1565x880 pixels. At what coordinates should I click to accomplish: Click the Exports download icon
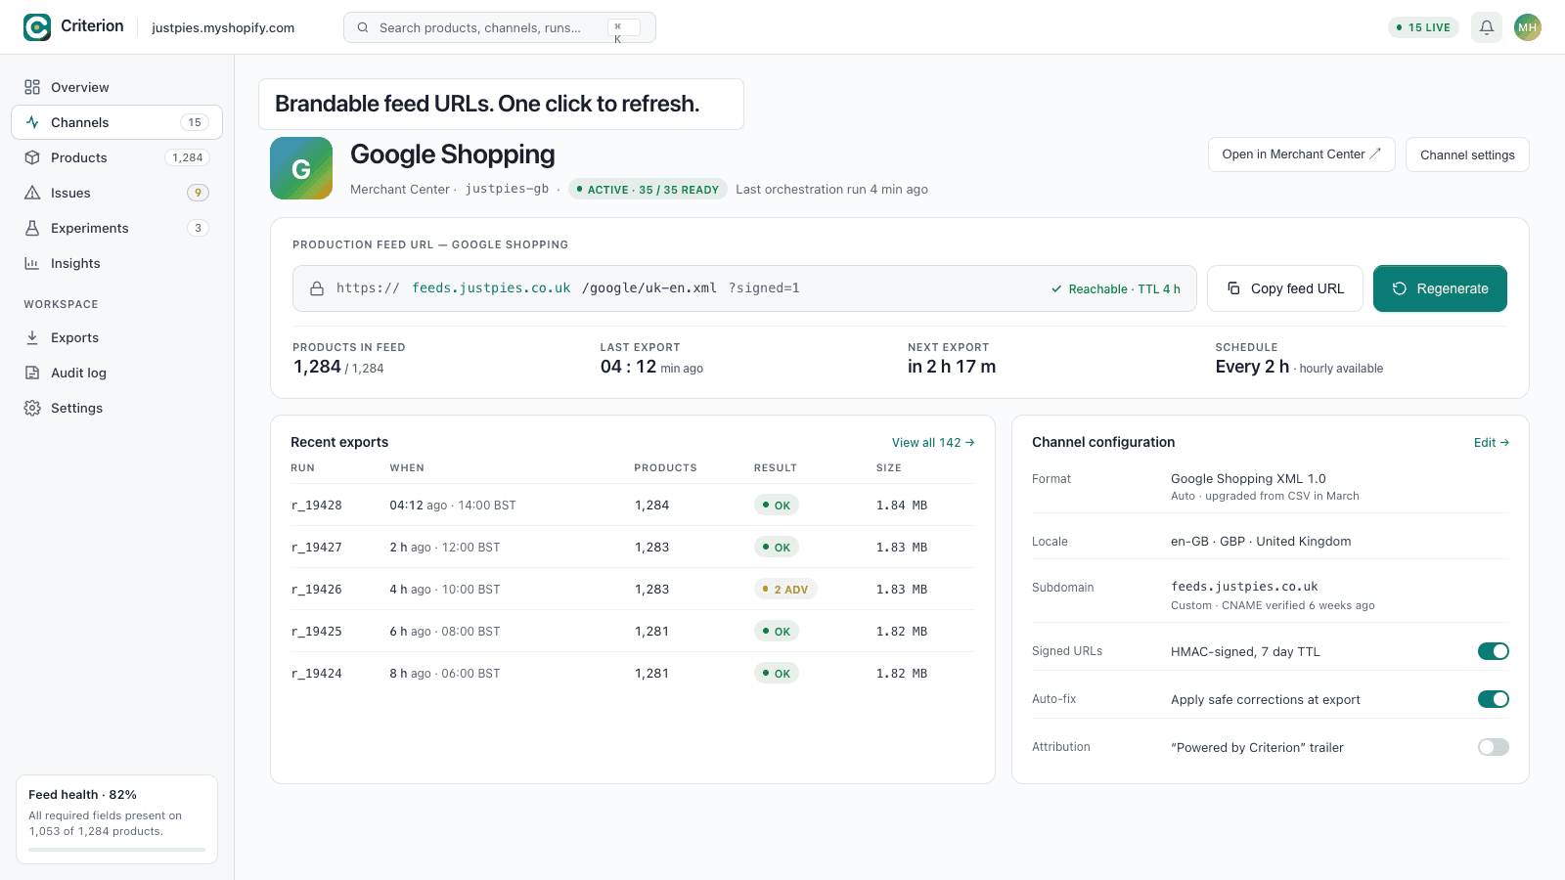[32, 337]
